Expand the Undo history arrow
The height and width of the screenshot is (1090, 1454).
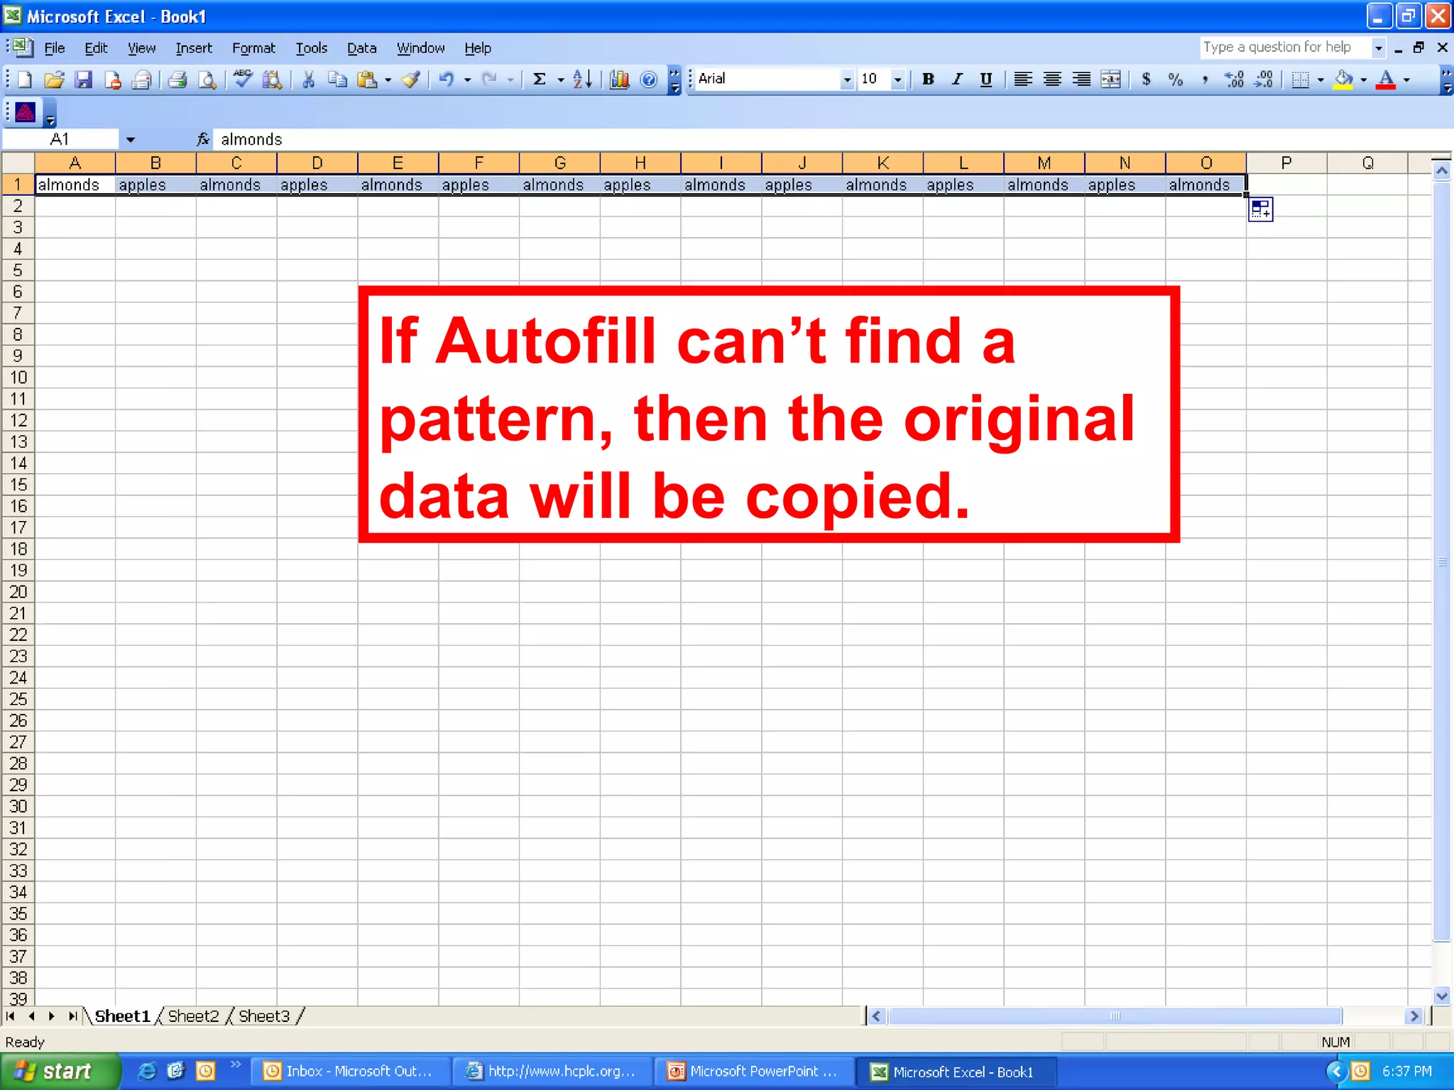pyautogui.click(x=467, y=80)
